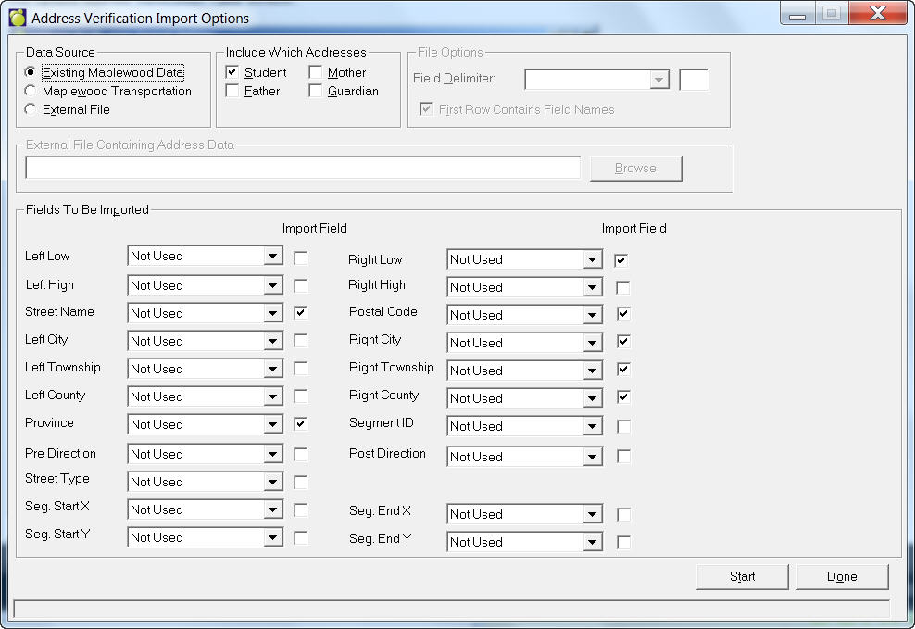Select Existing Maplewood Data radio button
This screenshot has width=915, height=629.
tap(31, 72)
